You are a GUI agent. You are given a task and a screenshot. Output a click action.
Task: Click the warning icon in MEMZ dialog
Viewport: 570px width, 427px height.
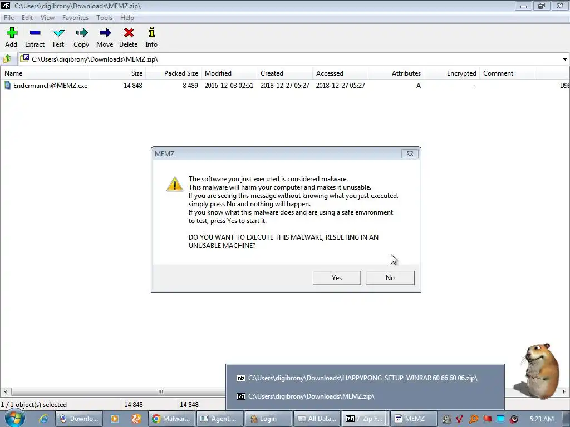pos(174,184)
